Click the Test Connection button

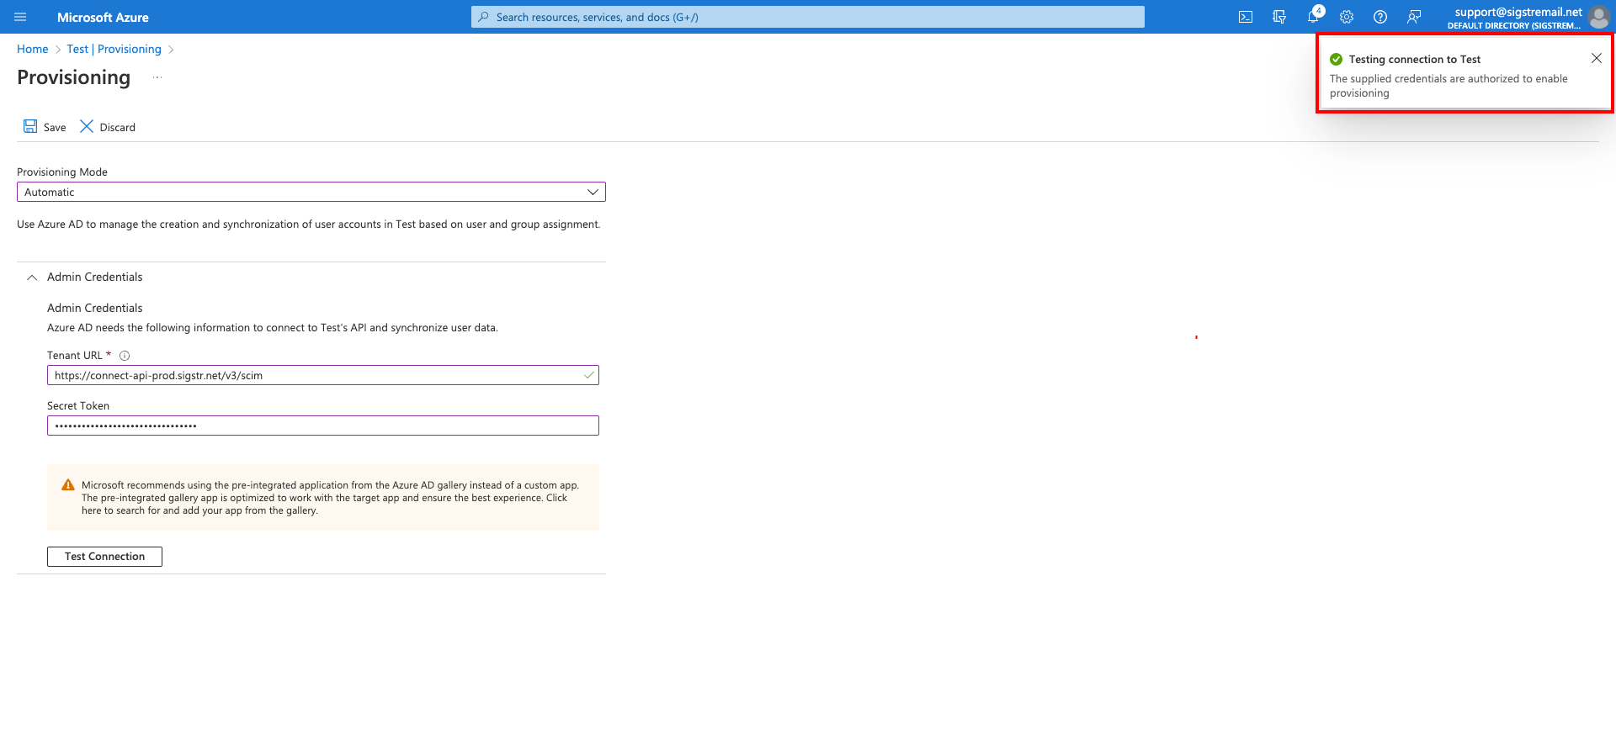coord(104,557)
